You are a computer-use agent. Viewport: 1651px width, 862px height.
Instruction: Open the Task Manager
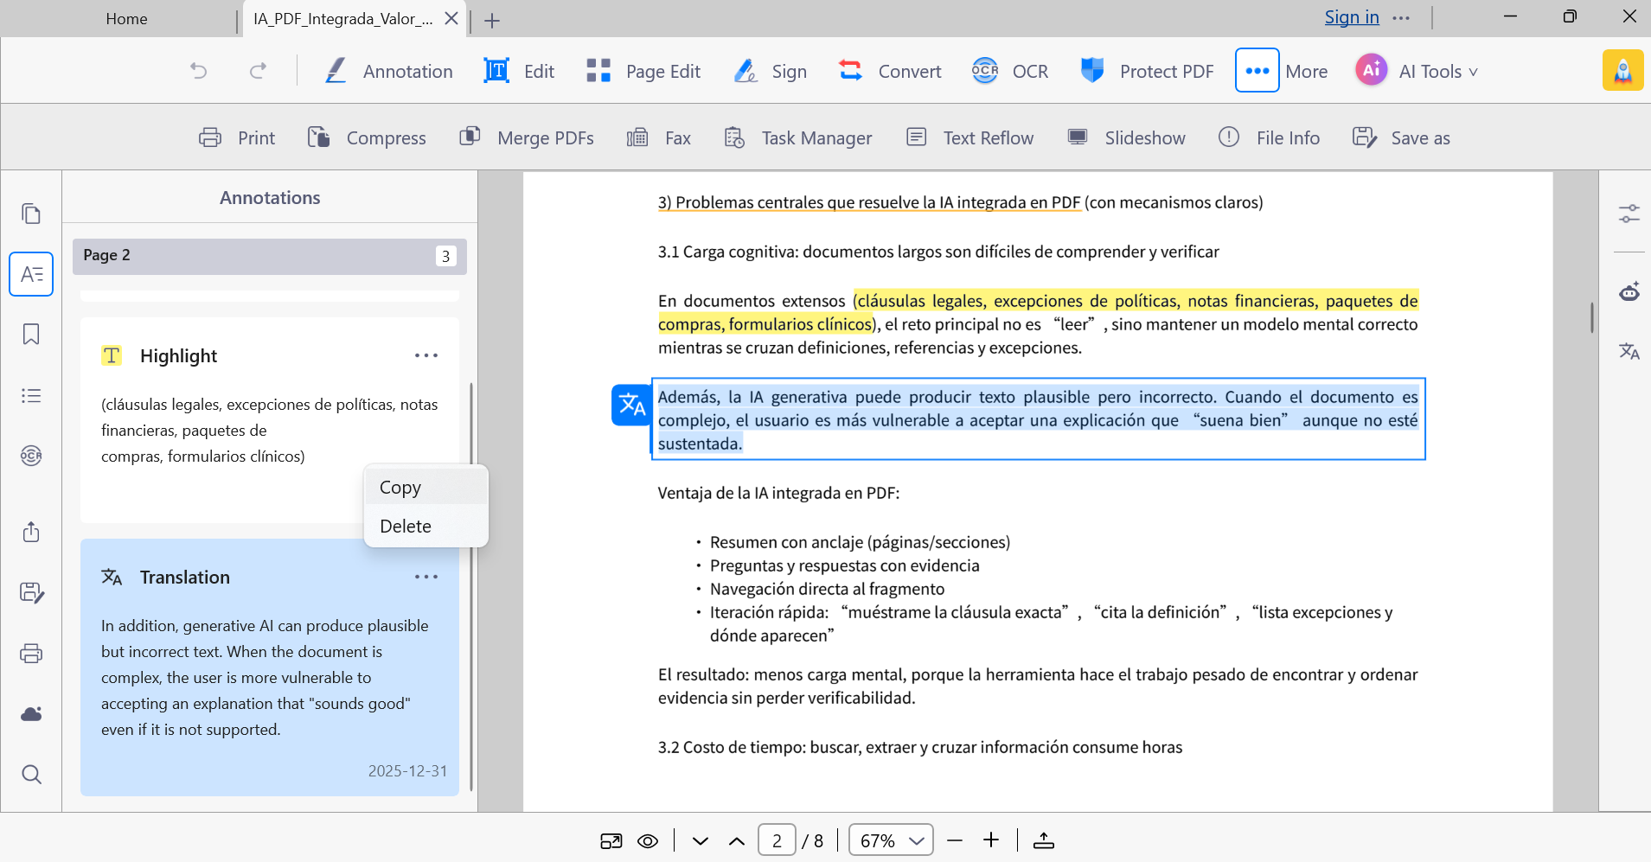[x=798, y=138]
